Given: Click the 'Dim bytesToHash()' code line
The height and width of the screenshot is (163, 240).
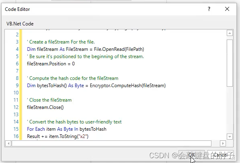Looking at the screenshot, I should click(x=96, y=86).
